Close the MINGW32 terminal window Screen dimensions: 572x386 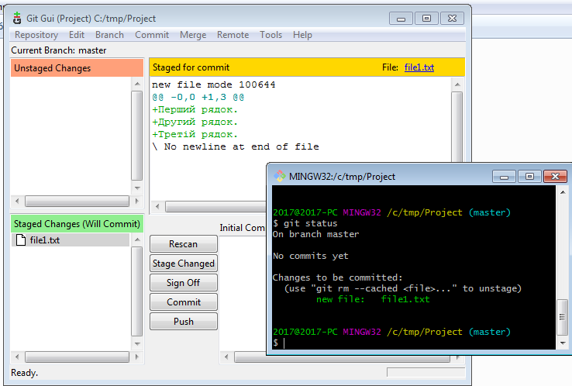coord(554,175)
